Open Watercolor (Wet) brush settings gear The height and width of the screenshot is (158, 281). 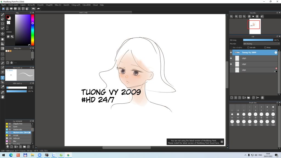30,132
